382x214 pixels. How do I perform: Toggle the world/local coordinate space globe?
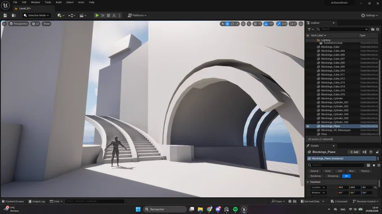243,24
